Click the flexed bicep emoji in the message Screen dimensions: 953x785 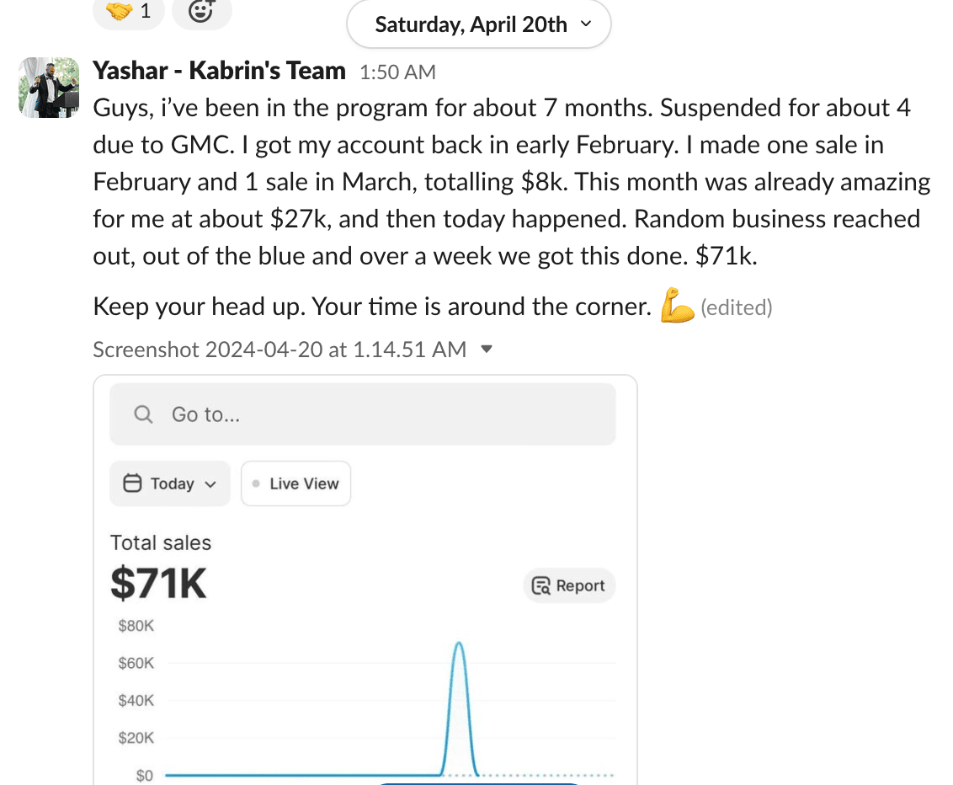(676, 307)
